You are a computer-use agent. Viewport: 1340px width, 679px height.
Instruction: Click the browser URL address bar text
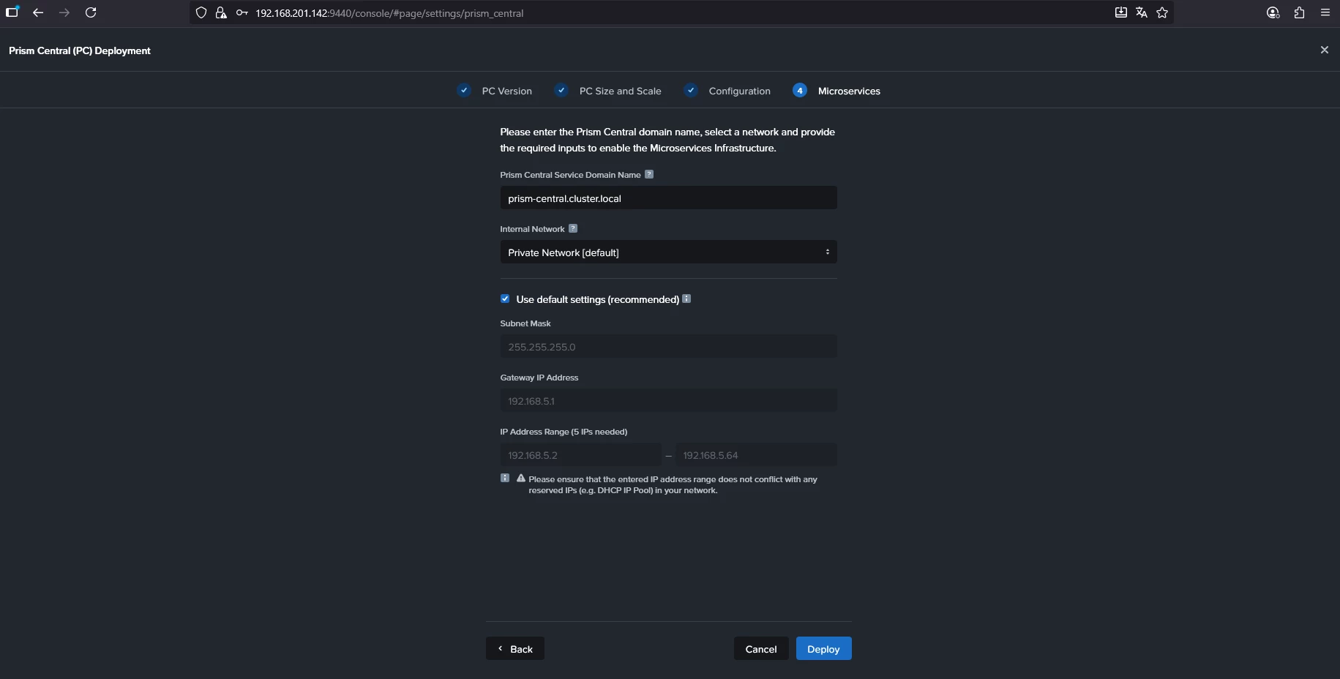(x=389, y=13)
